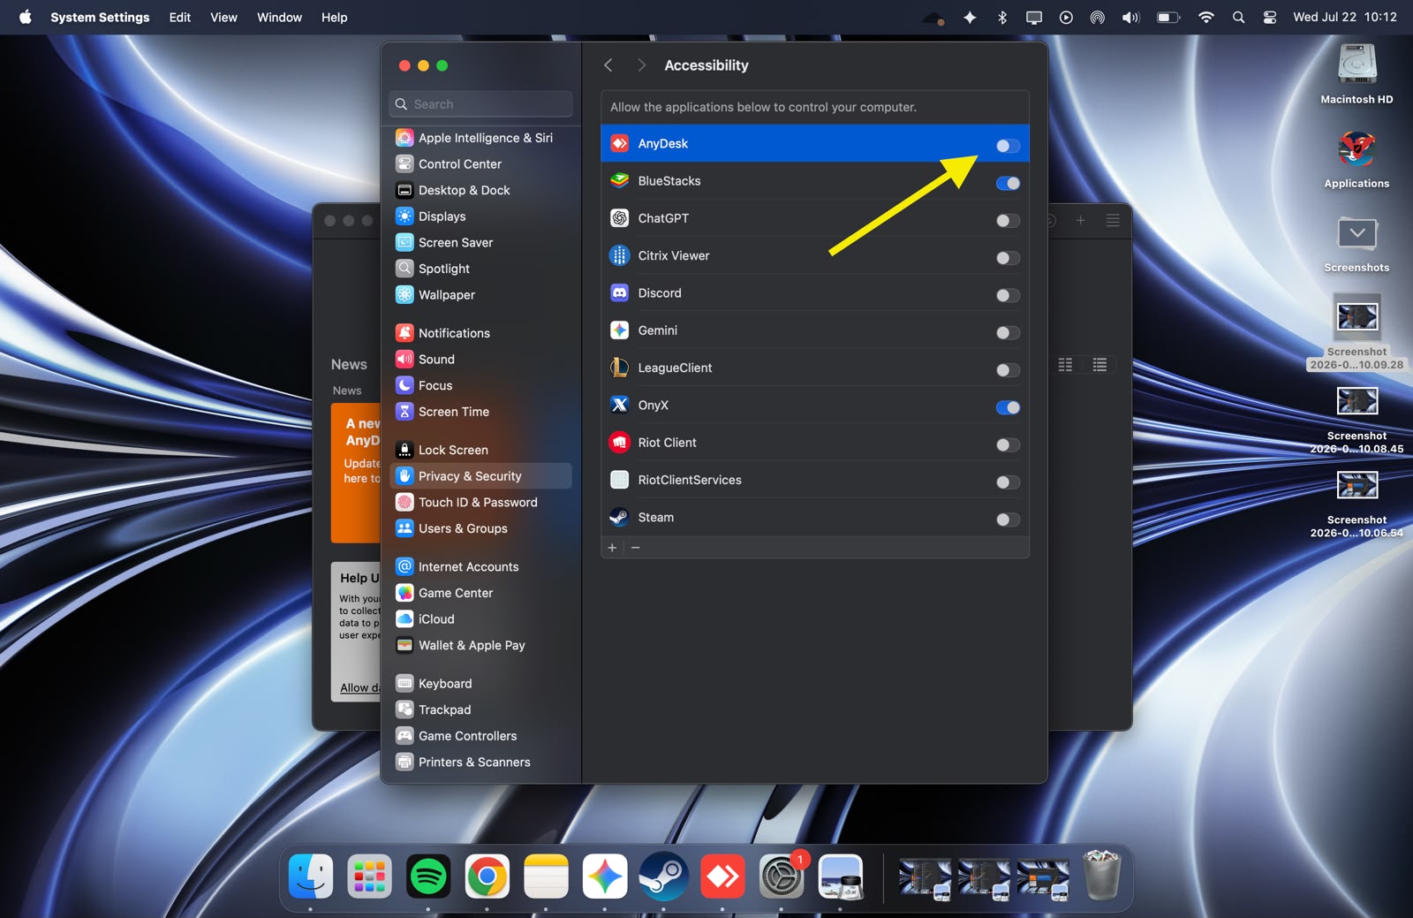Open the Edit menu
This screenshot has height=918, width=1413.
coord(180,18)
